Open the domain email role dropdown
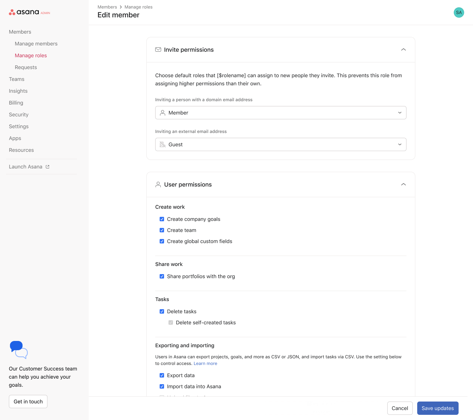The width and height of the screenshot is (473, 420). click(281, 113)
